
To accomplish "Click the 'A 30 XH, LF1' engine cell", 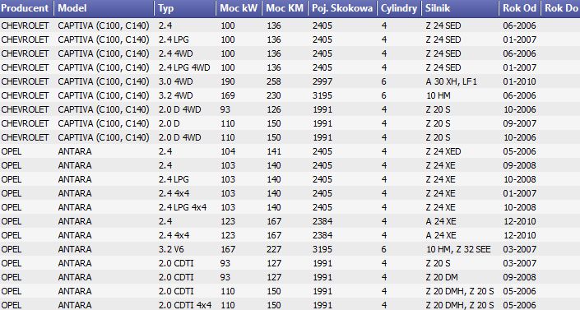I will 452,81.
